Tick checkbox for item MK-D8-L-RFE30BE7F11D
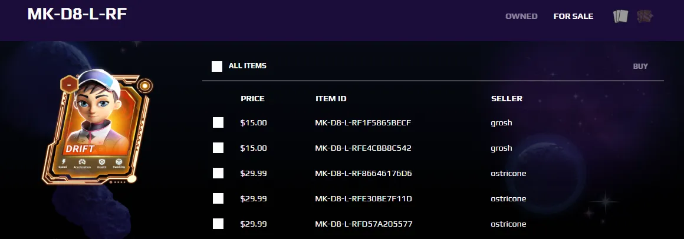 [x=218, y=198]
